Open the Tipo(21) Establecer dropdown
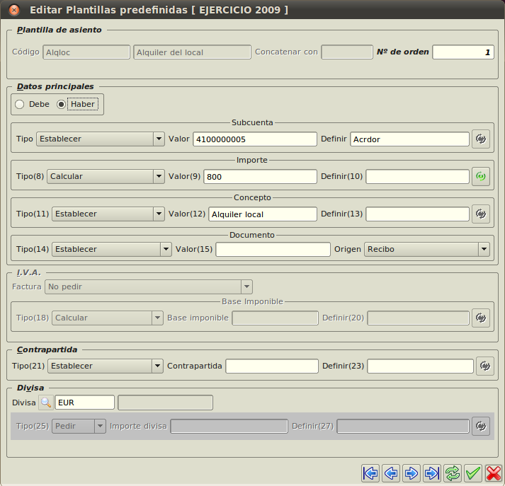 point(106,366)
